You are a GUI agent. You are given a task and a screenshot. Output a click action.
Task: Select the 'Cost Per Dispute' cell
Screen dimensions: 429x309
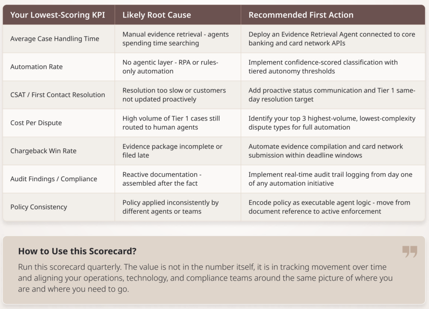(x=36, y=123)
